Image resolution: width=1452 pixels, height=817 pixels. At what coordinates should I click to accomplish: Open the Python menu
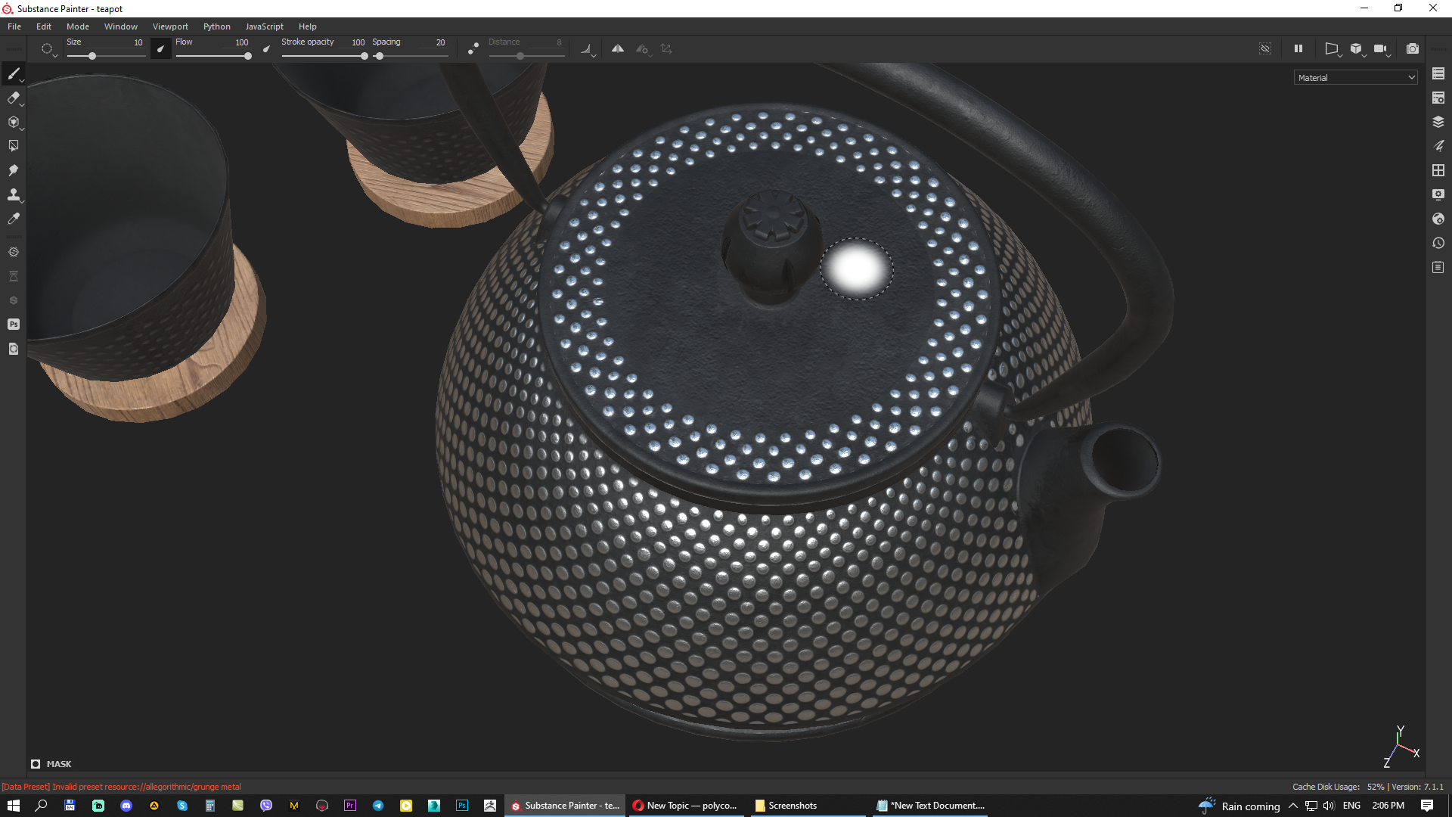pyautogui.click(x=217, y=26)
